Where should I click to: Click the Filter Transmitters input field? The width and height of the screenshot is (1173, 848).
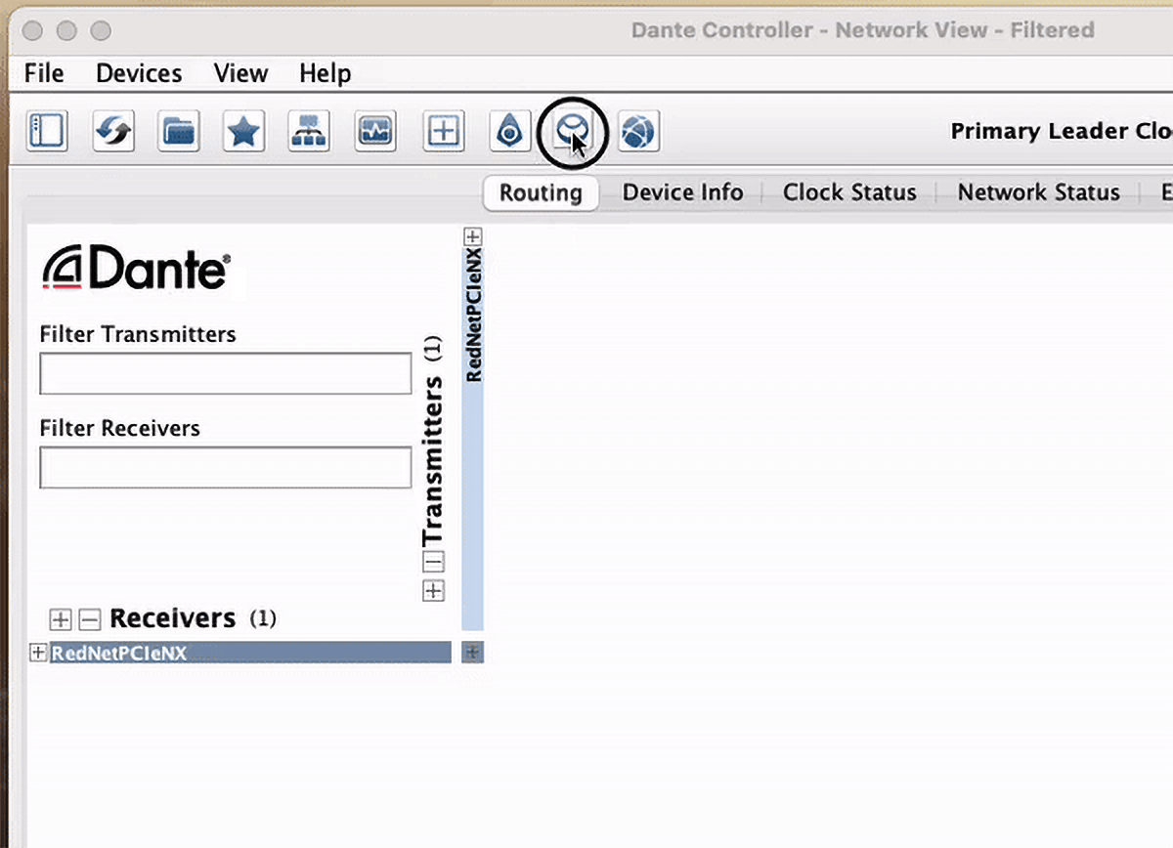point(226,373)
